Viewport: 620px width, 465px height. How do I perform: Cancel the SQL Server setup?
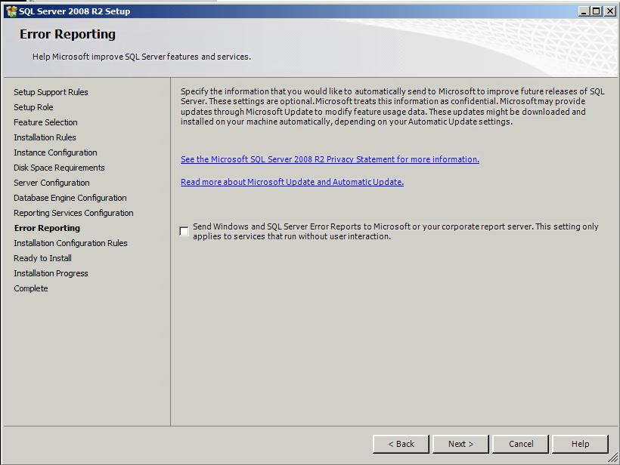(521, 444)
